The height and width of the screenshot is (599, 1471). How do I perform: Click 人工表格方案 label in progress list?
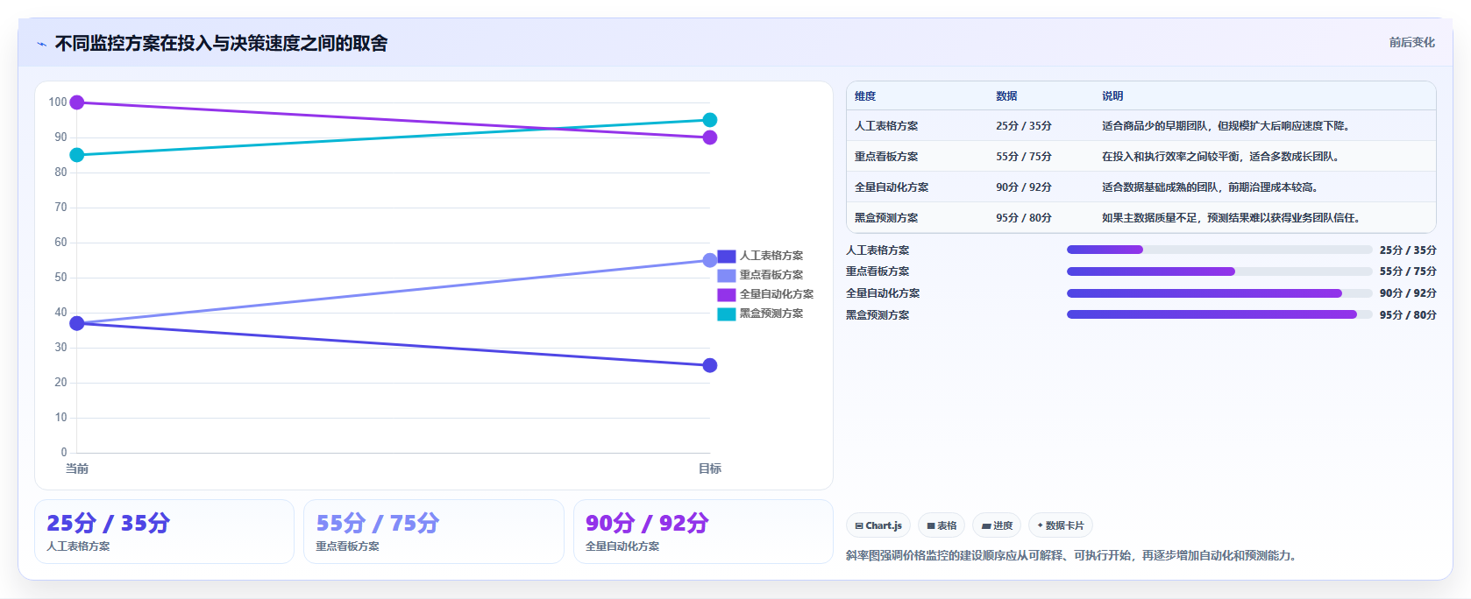pos(878,250)
